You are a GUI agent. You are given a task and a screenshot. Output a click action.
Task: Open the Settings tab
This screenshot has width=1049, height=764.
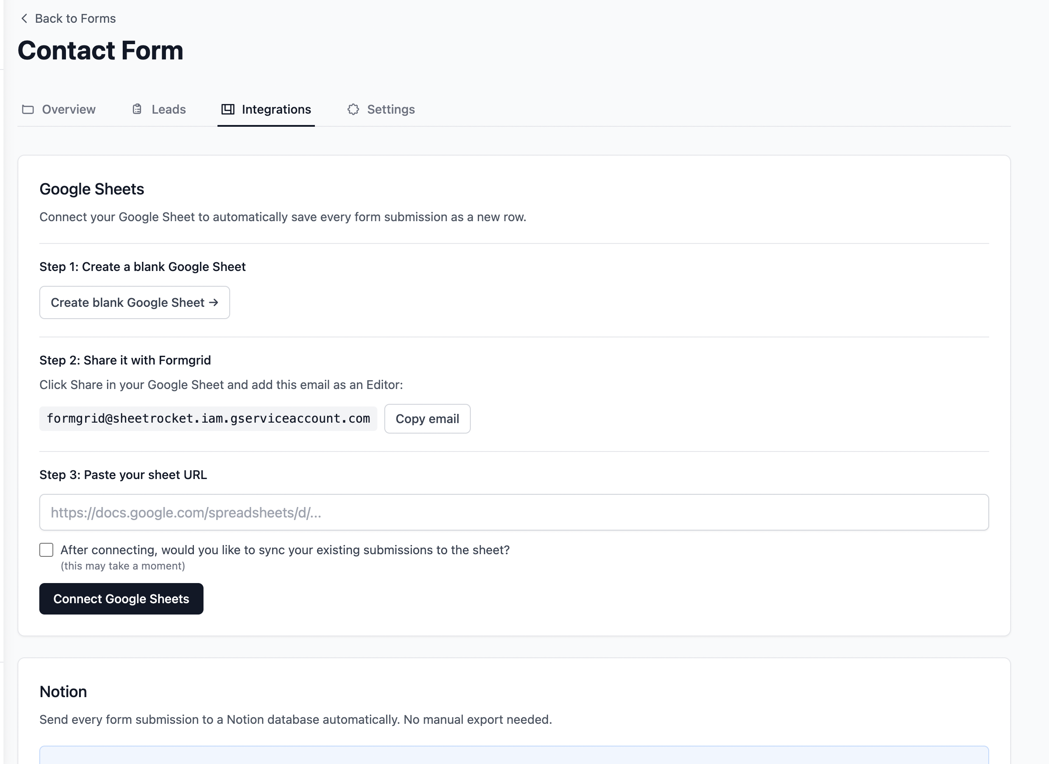[x=381, y=109]
